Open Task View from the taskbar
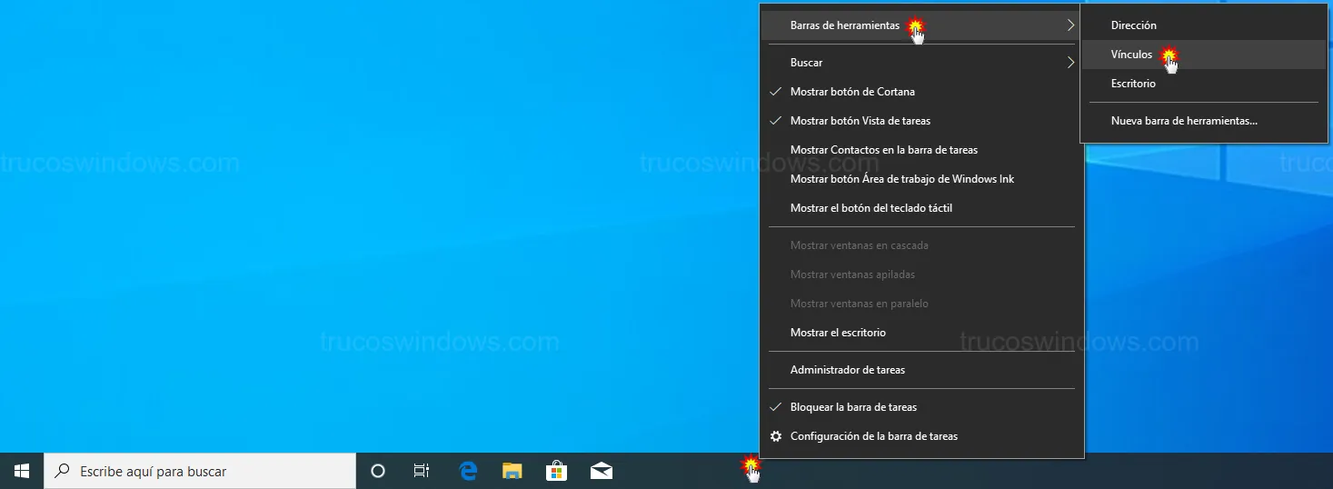Image resolution: width=1333 pixels, height=489 pixels. (422, 471)
